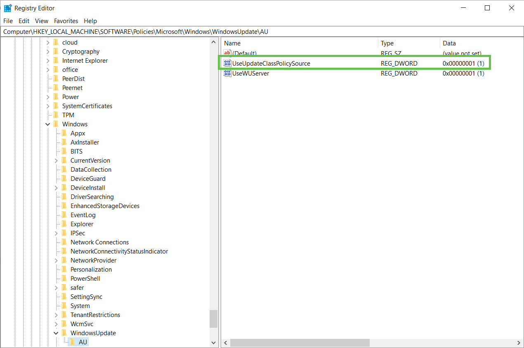
Task: Expand the NetworkProvider key
Action: click(x=56, y=260)
